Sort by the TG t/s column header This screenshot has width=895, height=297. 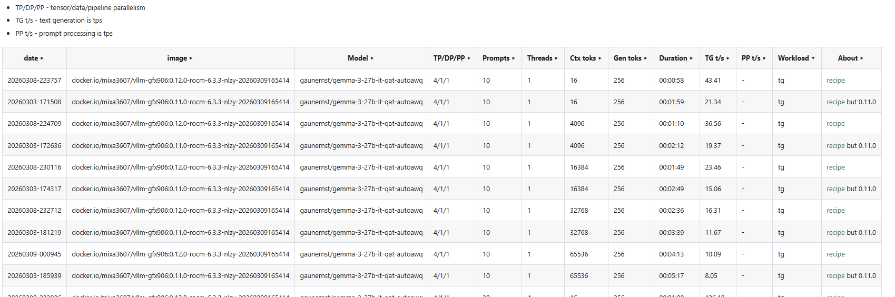click(717, 58)
